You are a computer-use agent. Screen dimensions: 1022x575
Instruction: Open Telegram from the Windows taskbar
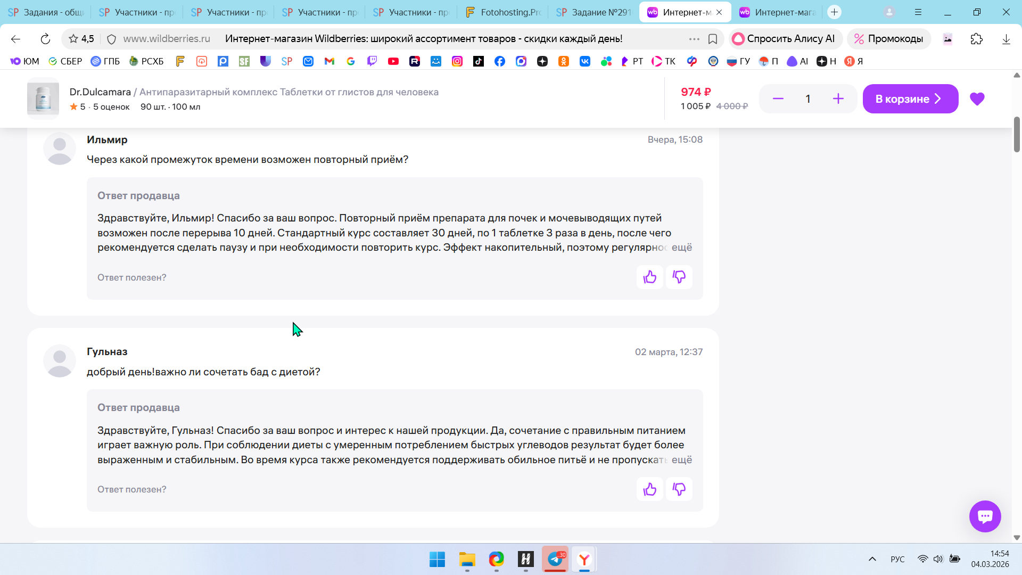pyautogui.click(x=555, y=559)
